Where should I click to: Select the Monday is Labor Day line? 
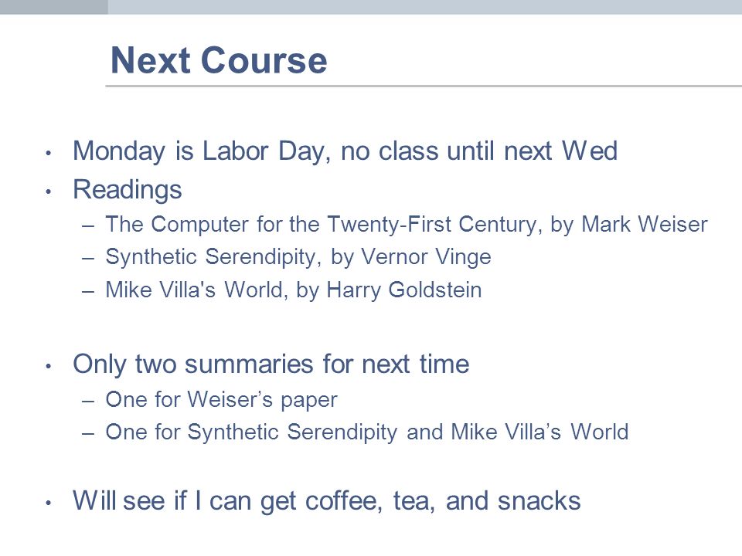(345, 152)
